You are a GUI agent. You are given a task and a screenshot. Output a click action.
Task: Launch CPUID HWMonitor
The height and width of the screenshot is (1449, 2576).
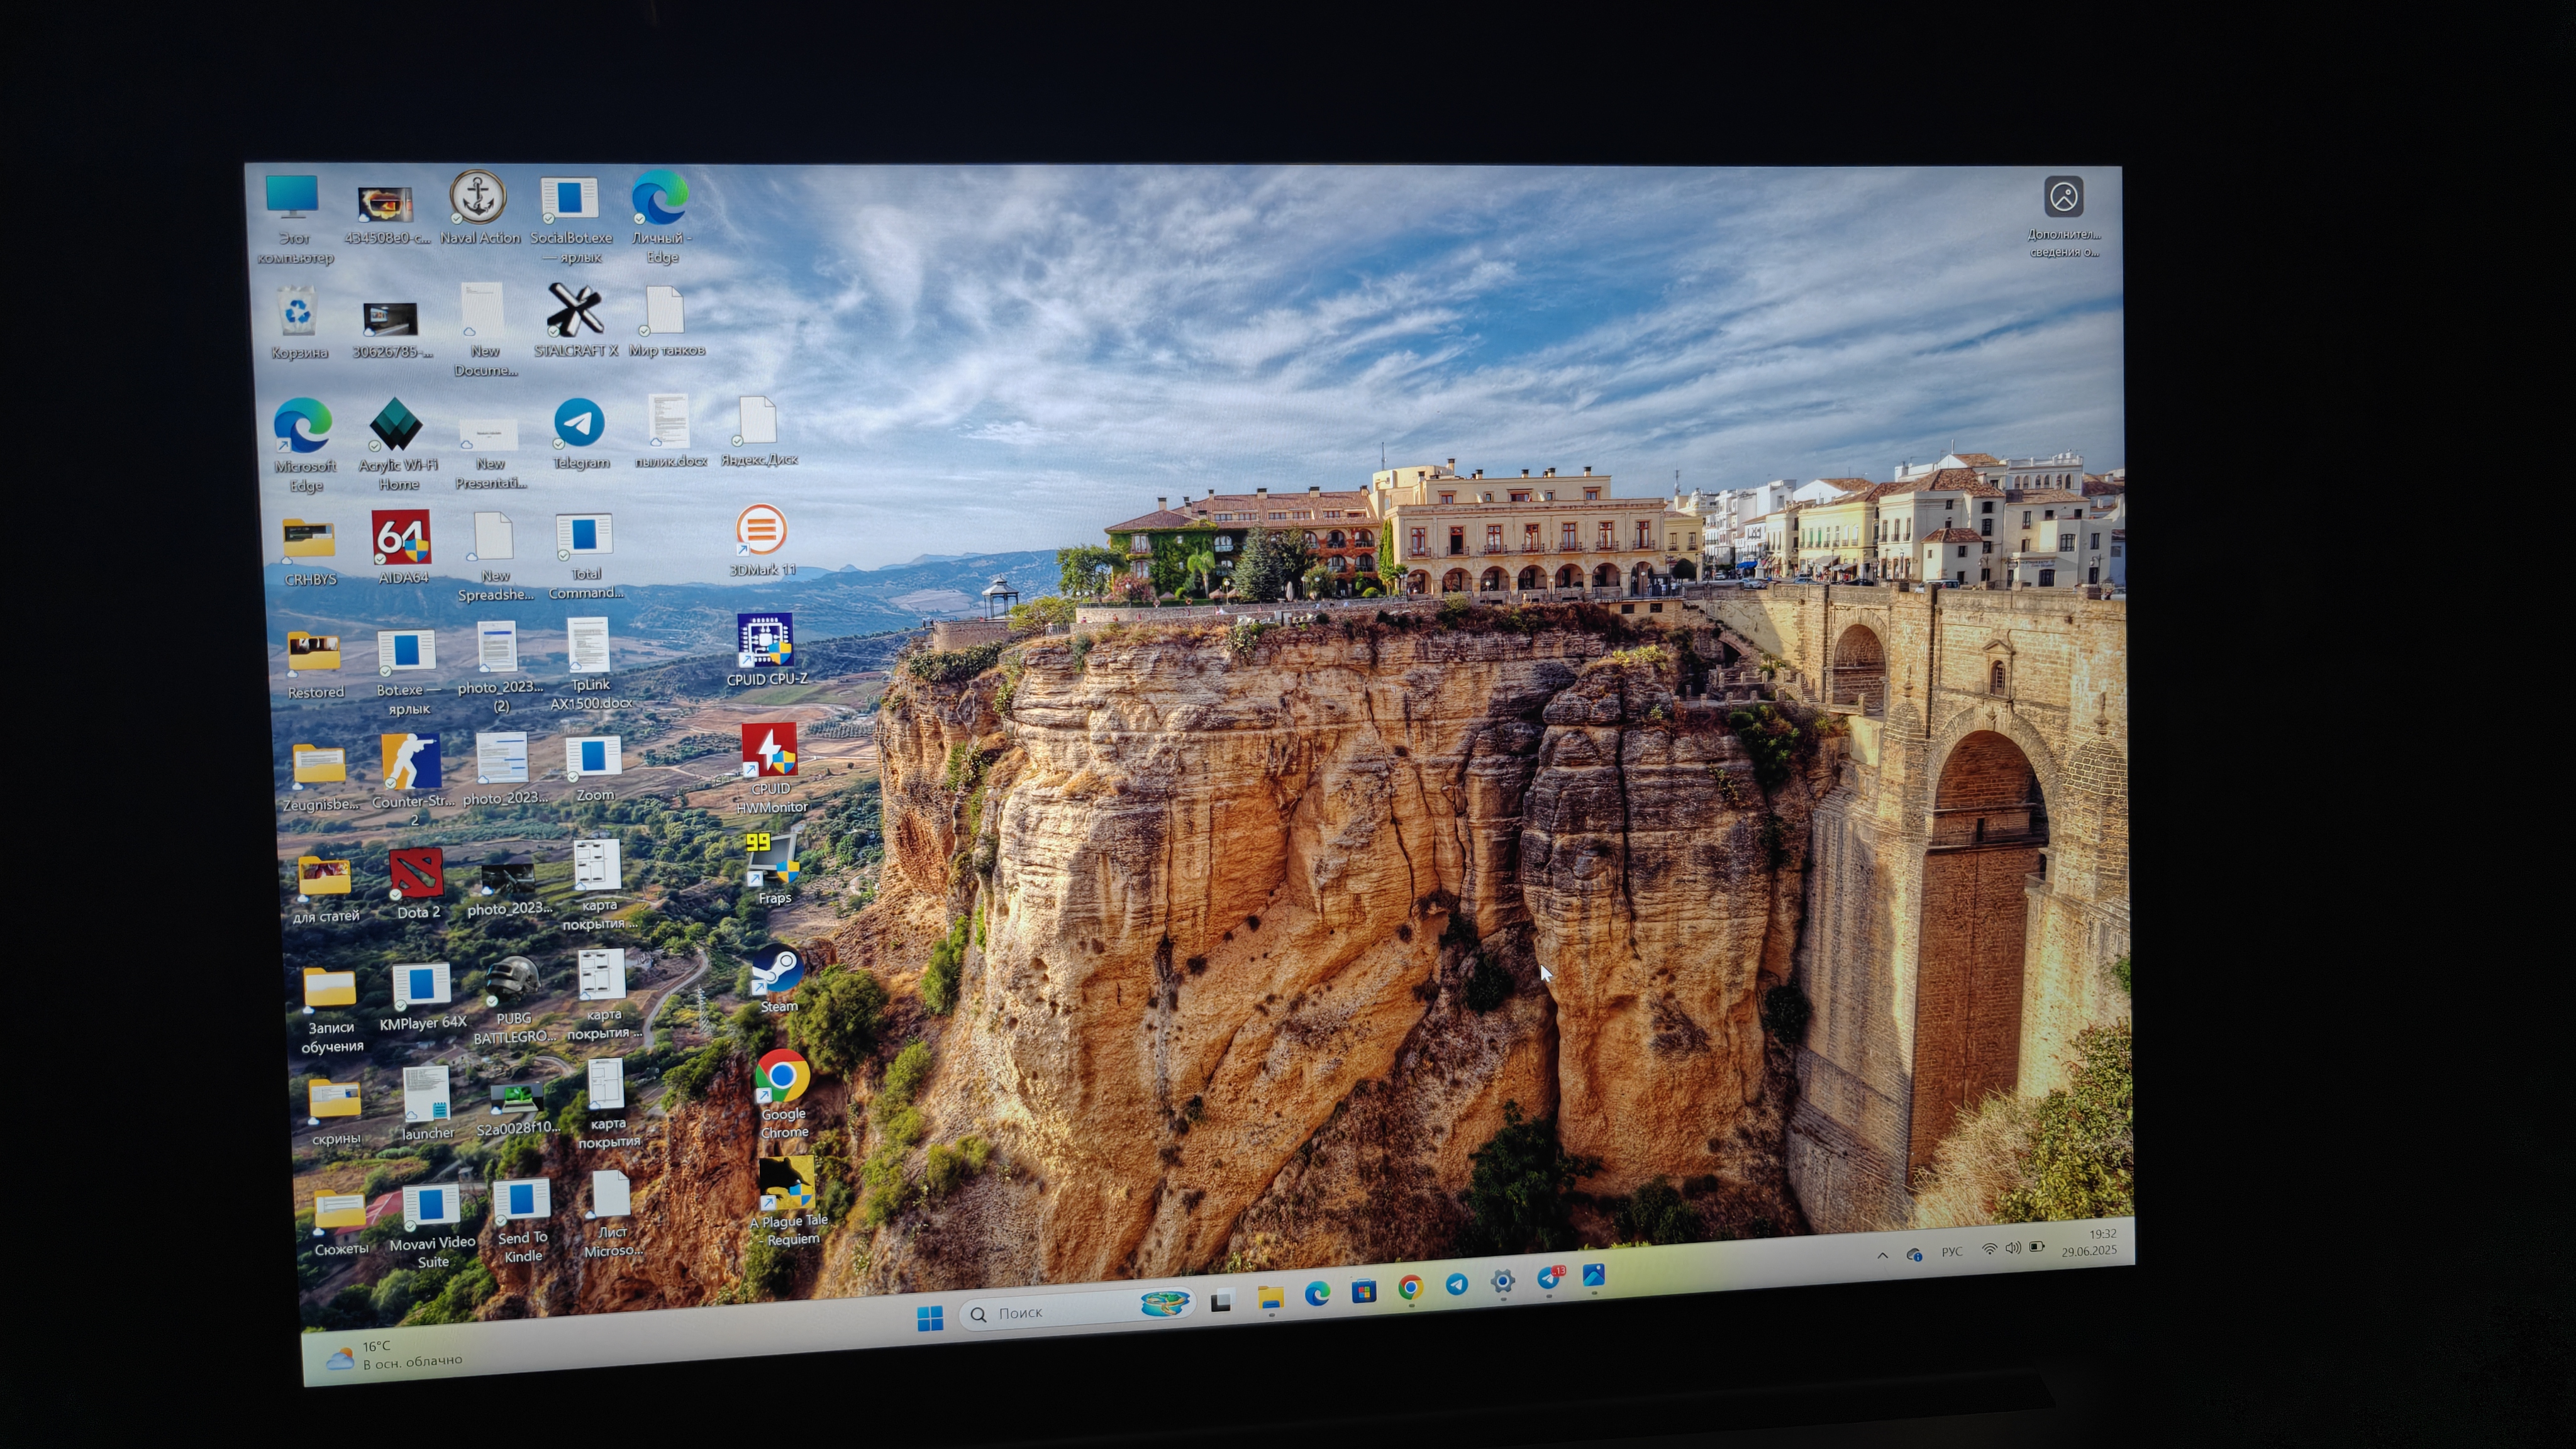(770, 768)
